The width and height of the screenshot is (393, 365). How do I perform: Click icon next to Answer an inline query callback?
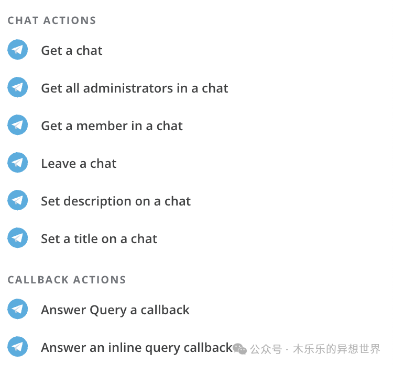pos(17,347)
